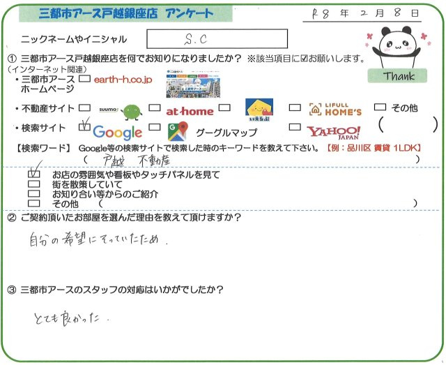Check the グーグルマップ checkbox
446x365 pixels.
click(155, 127)
